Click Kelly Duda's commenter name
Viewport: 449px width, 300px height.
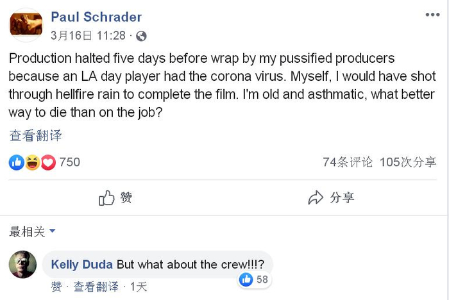point(82,265)
